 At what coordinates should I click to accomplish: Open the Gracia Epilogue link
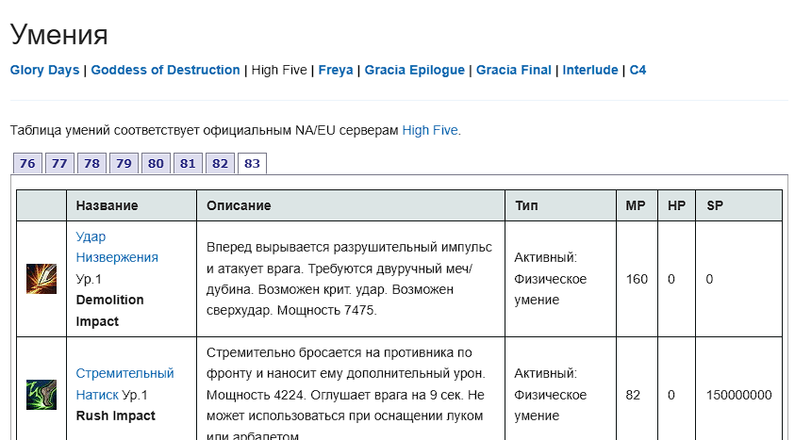pos(414,70)
